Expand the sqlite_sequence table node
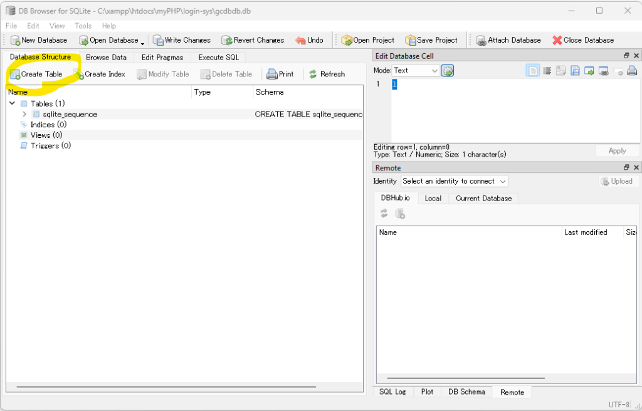Image resolution: width=642 pixels, height=411 pixels. [x=24, y=114]
